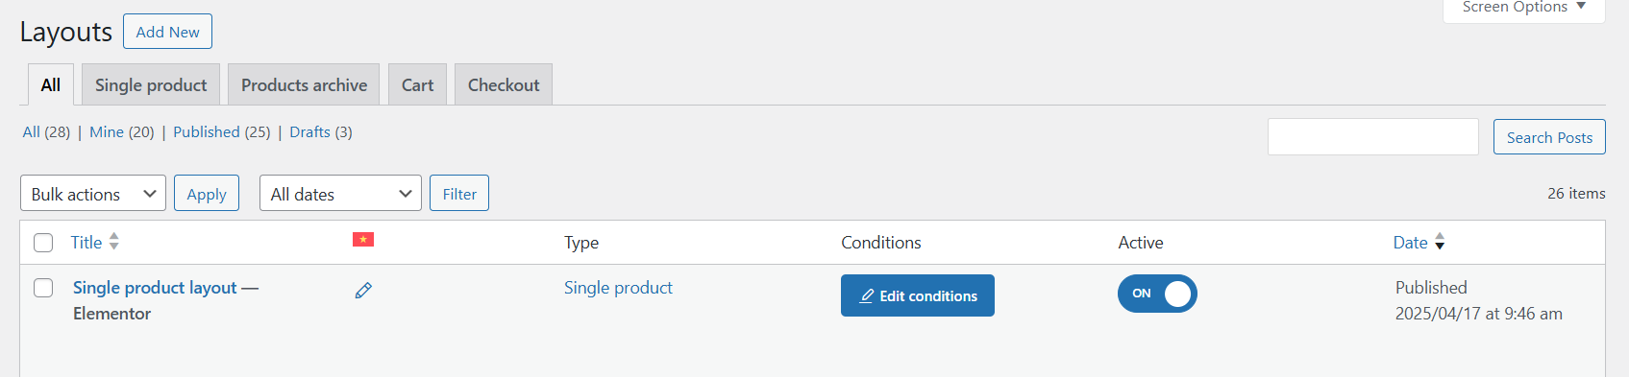This screenshot has width=1629, height=377.
Task: Open the Bulk actions dropdown
Action: [93, 194]
